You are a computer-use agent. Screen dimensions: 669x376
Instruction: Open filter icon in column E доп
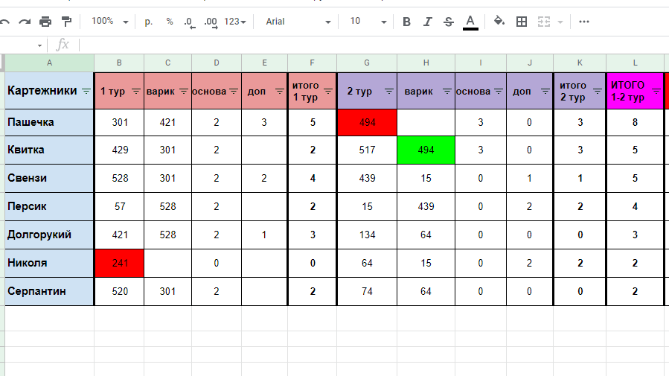(x=280, y=91)
